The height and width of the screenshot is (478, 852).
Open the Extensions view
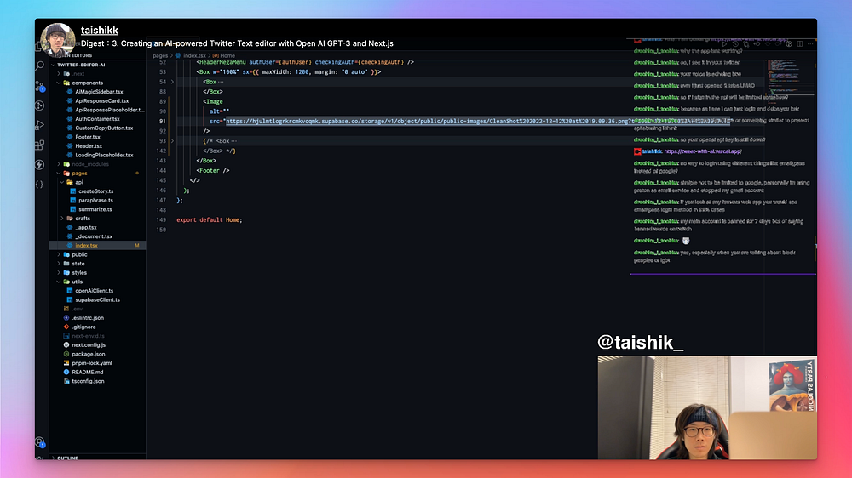click(40, 145)
